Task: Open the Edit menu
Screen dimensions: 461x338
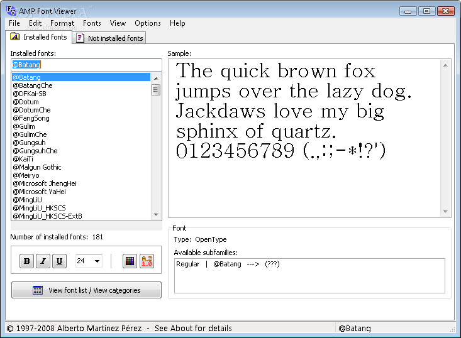Action: [35, 23]
